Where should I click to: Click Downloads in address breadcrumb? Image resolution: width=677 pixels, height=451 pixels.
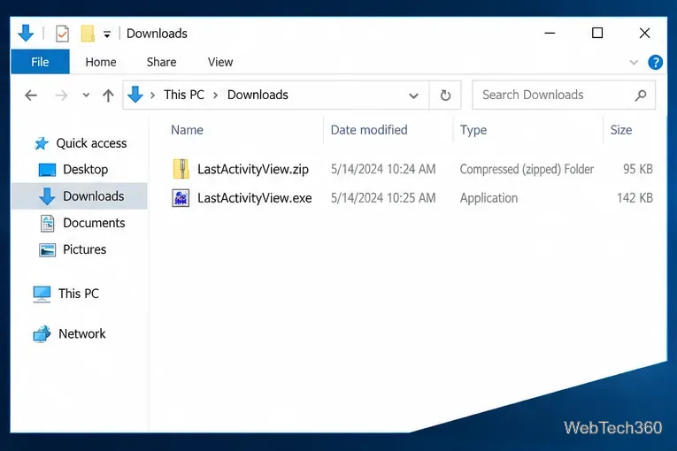coord(258,95)
